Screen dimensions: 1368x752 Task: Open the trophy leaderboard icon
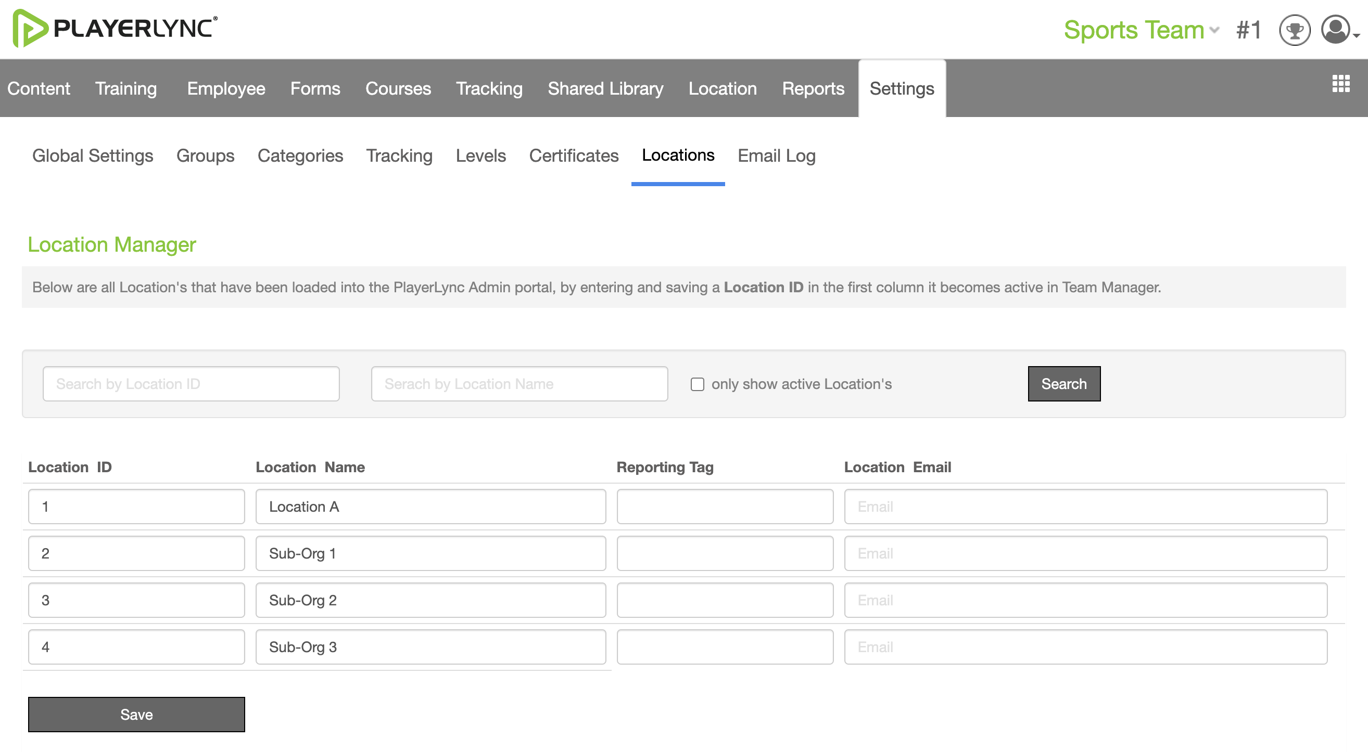[x=1294, y=30]
